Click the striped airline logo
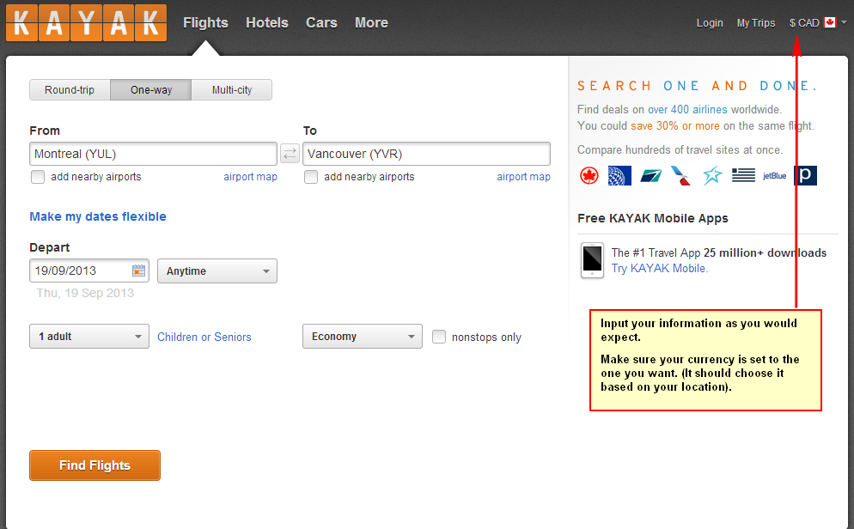Image resolution: width=854 pixels, height=529 pixels. [x=743, y=175]
